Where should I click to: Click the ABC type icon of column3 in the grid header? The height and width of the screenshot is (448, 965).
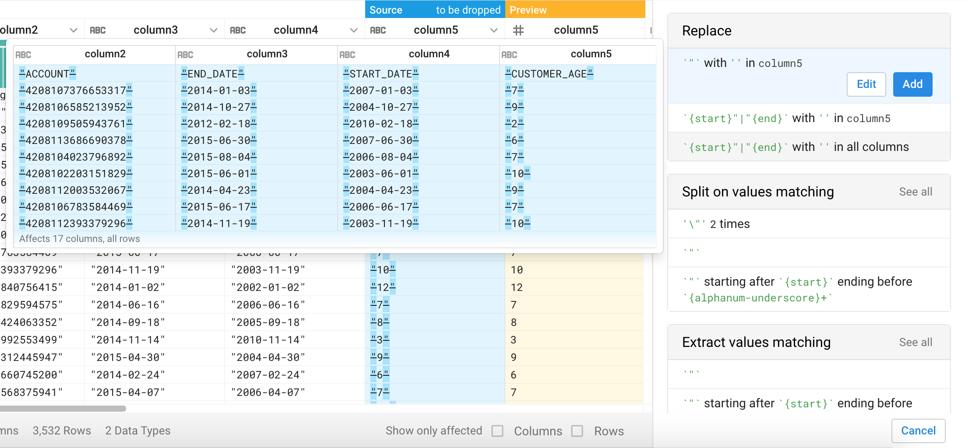98,30
